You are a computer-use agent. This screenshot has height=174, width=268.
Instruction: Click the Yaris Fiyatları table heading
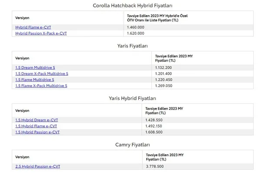pyautogui.click(x=133, y=46)
